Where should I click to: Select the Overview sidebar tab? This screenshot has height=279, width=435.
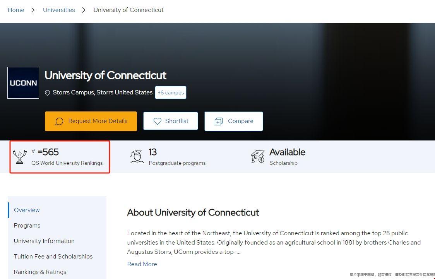coord(27,210)
